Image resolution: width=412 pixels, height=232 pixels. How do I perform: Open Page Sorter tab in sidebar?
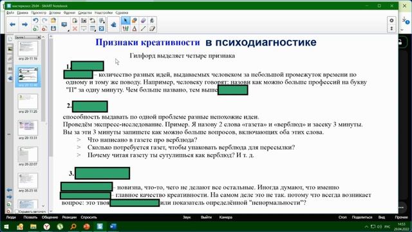click(10, 39)
